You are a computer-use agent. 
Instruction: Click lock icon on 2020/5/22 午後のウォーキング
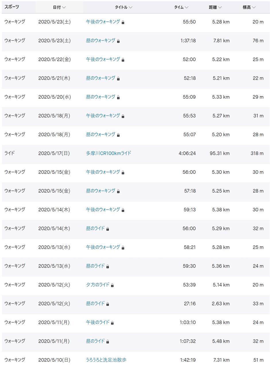coord(123,60)
